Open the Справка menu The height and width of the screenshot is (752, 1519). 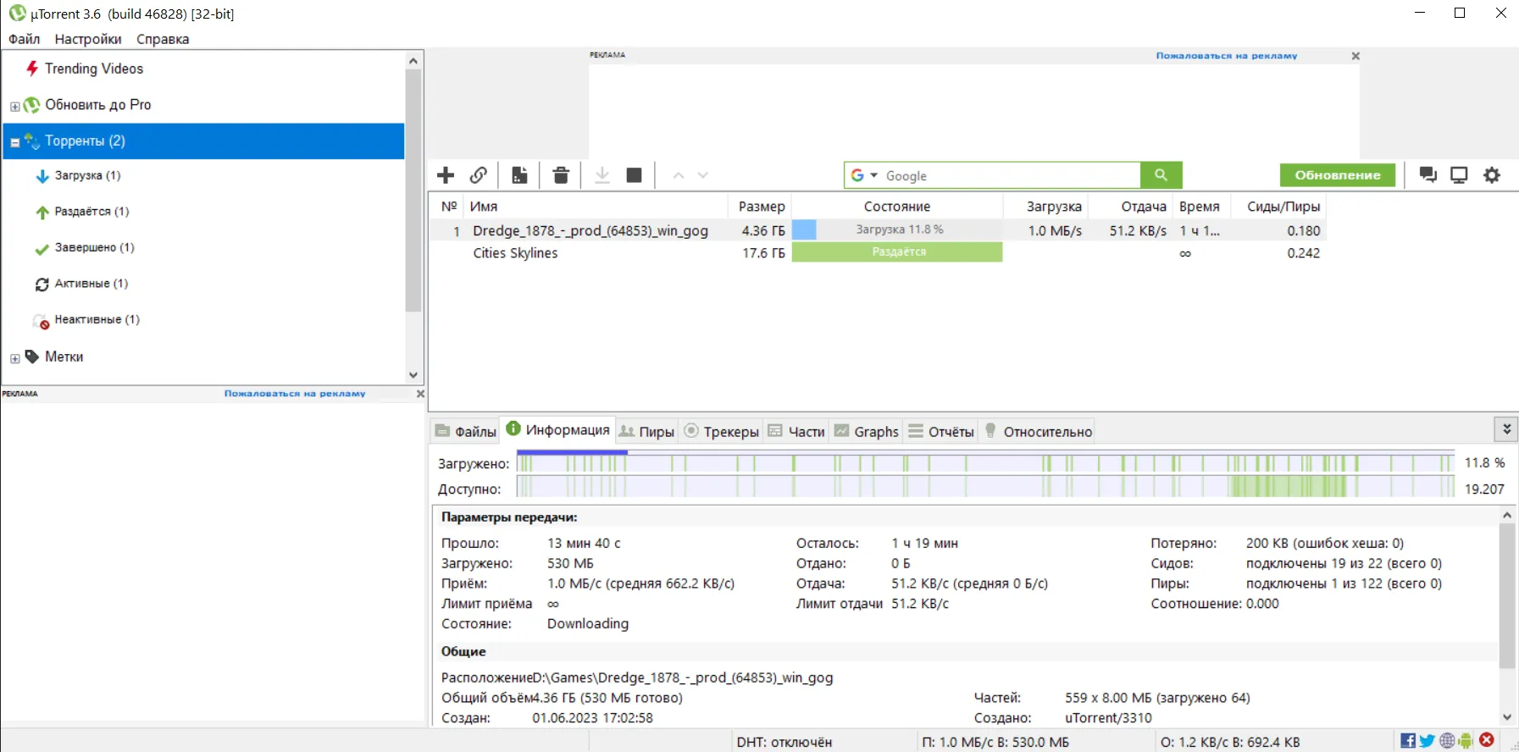[163, 39]
